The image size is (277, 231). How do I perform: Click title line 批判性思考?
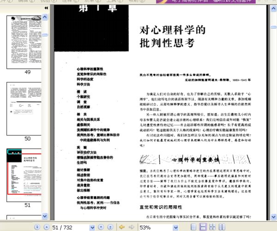[167, 43]
